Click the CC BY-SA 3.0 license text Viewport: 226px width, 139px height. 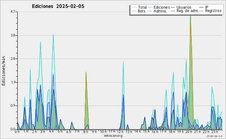(x=214, y=136)
